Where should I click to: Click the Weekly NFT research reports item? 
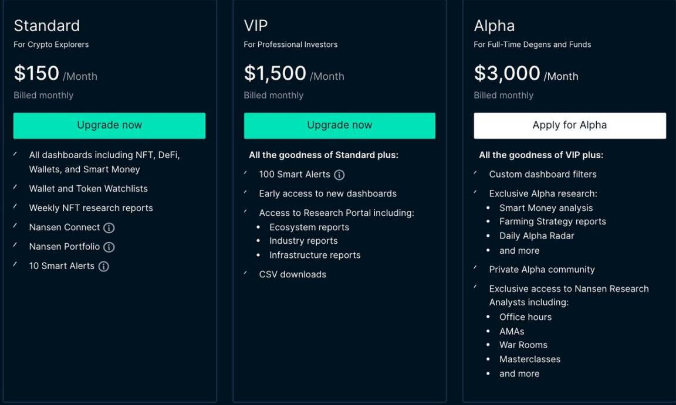91,208
